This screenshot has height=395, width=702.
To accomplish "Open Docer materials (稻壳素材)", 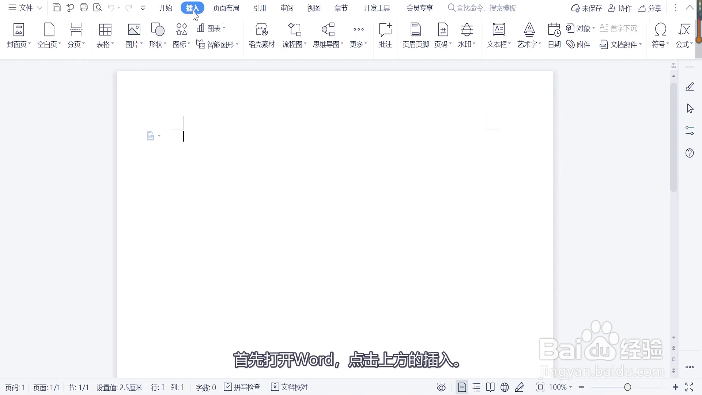I will tap(261, 35).
